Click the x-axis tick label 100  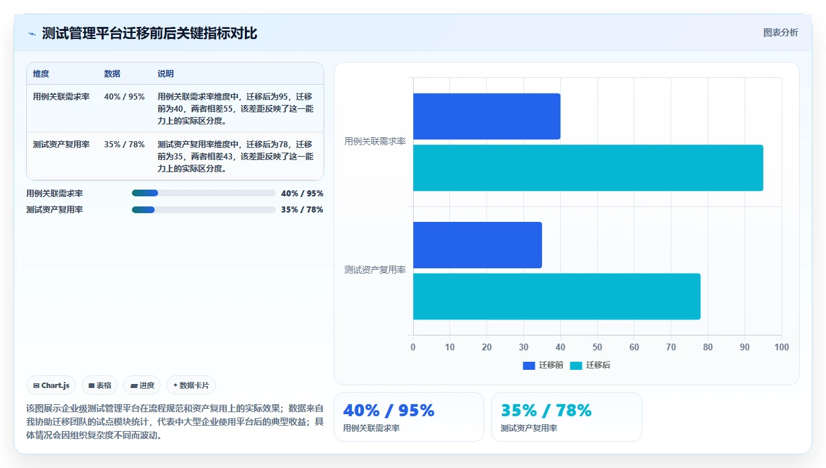(782, 348)
